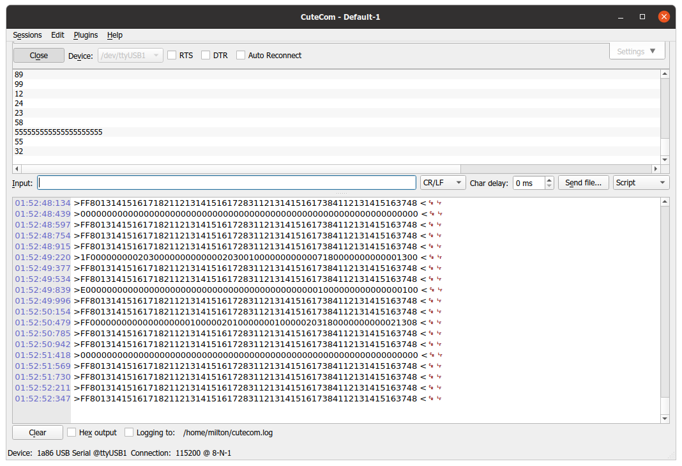Select history entry 89
The height and width of the screenshot is (466, 682).
point(337,75)
